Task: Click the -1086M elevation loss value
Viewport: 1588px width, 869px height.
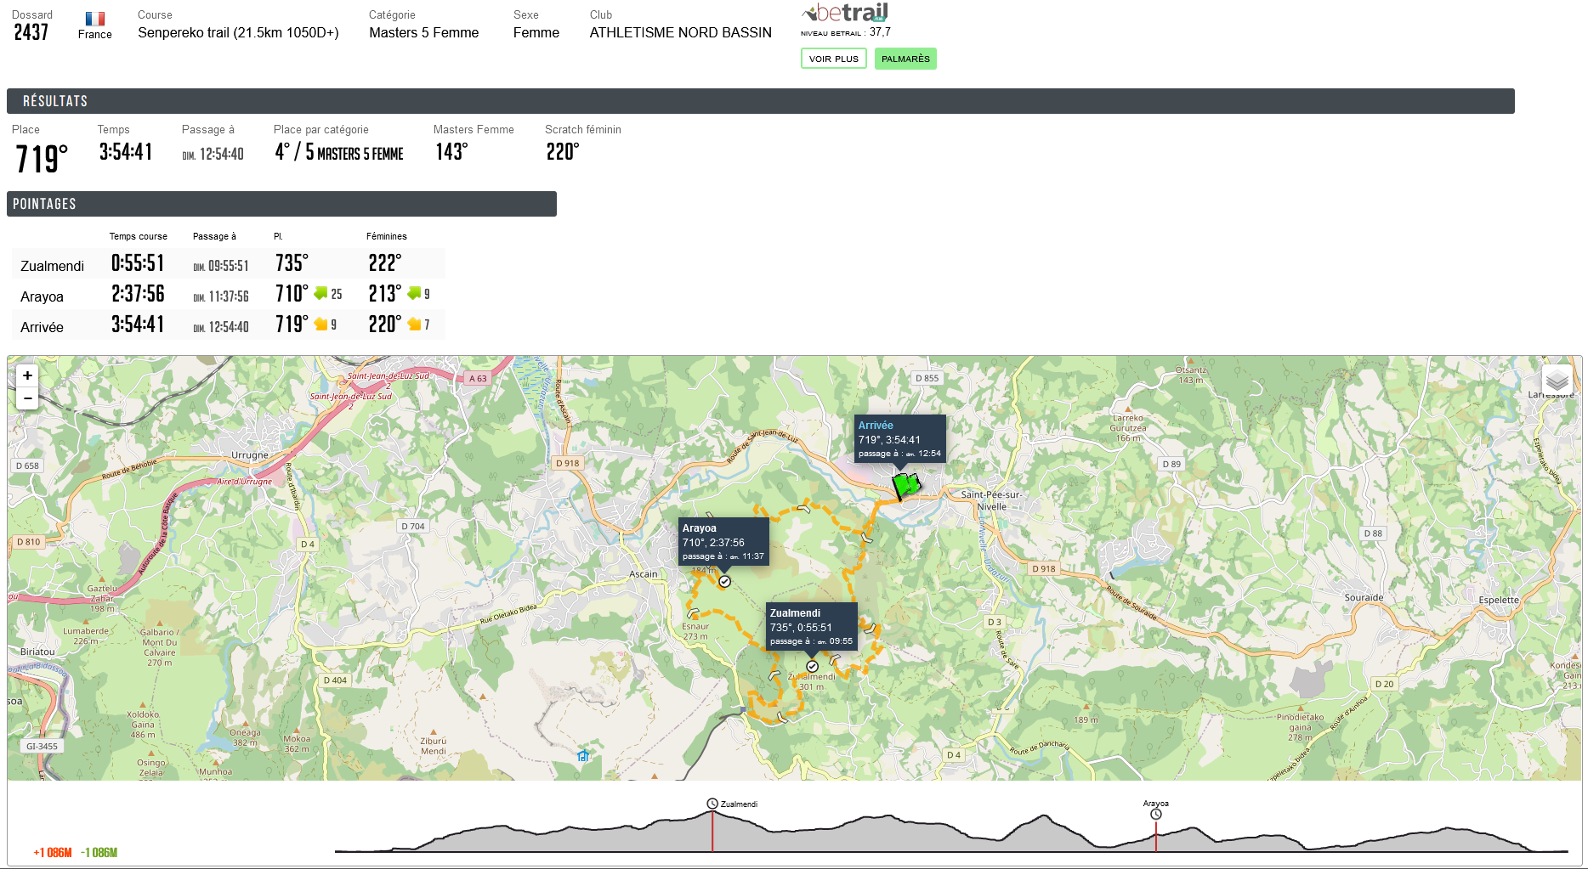Action: pyautogui.click(x=99, y=852)
